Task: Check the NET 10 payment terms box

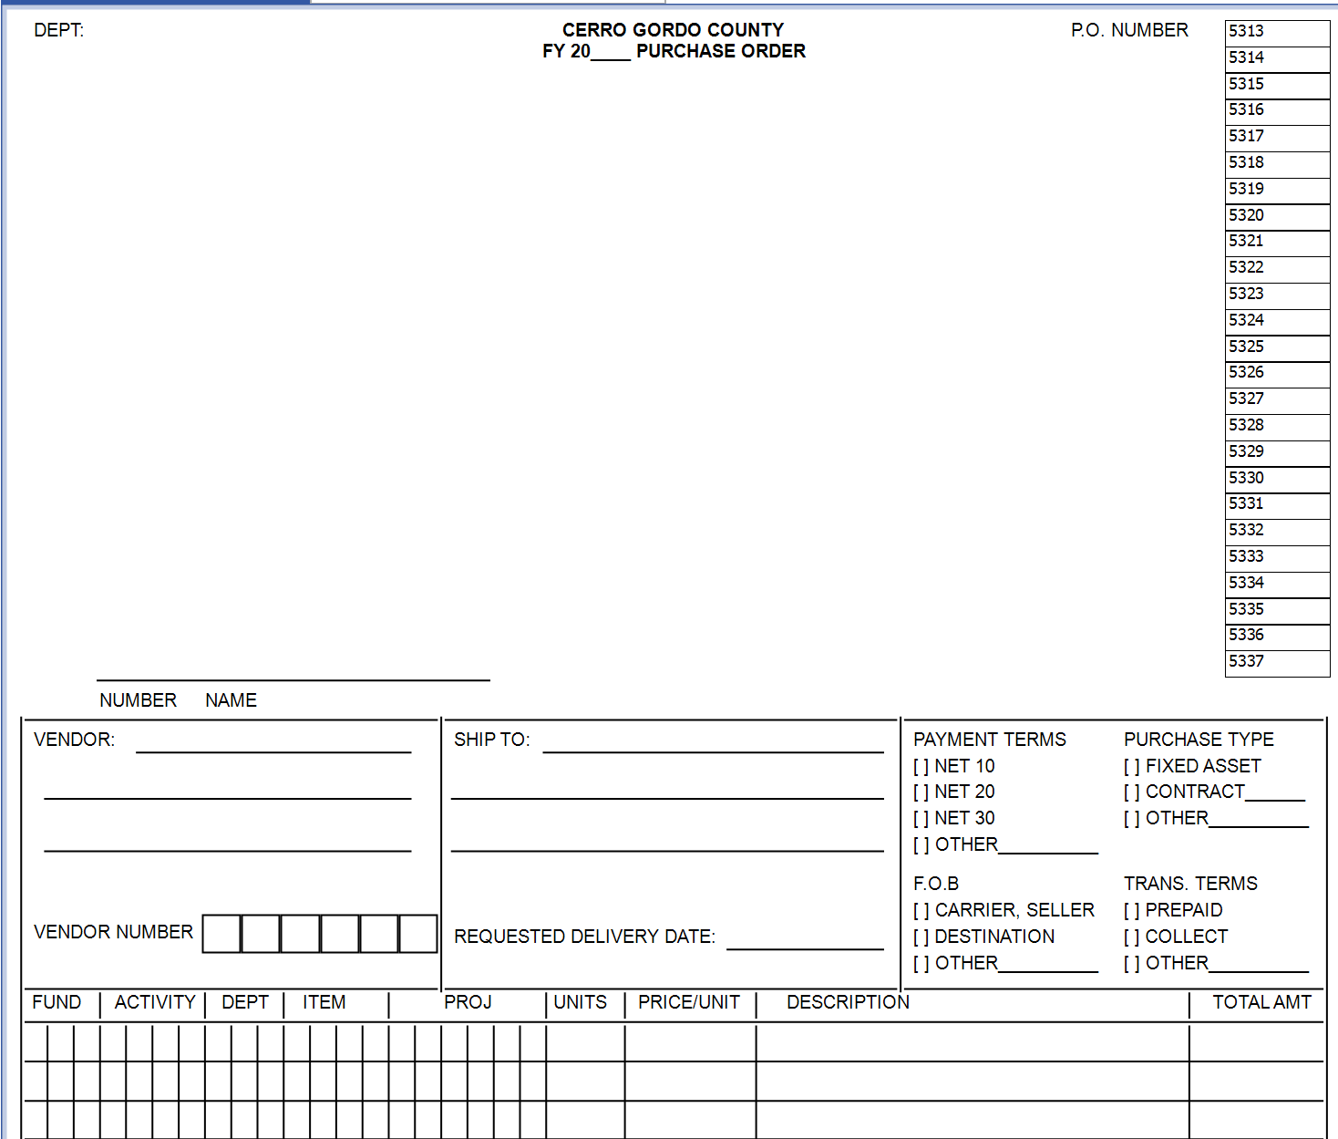Action: 921,767
